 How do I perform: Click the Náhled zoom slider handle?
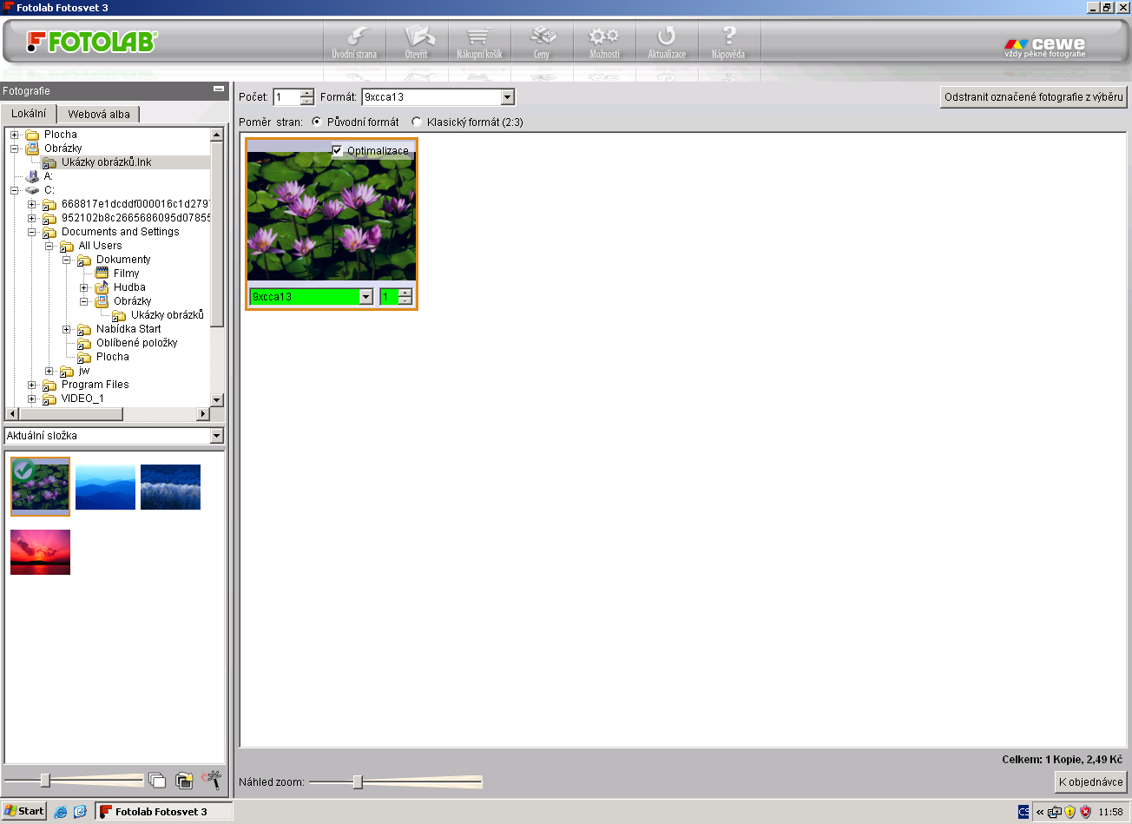click(358, 781)
